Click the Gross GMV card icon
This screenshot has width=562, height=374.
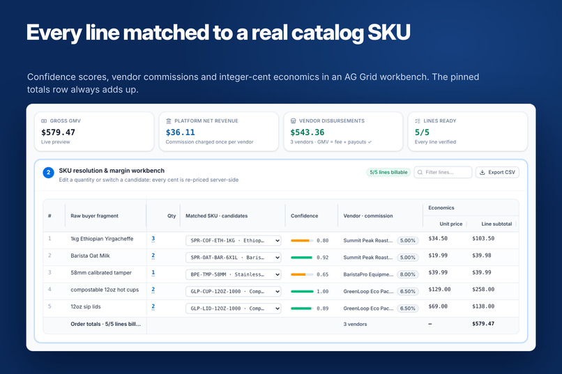(x=44, y=121)
